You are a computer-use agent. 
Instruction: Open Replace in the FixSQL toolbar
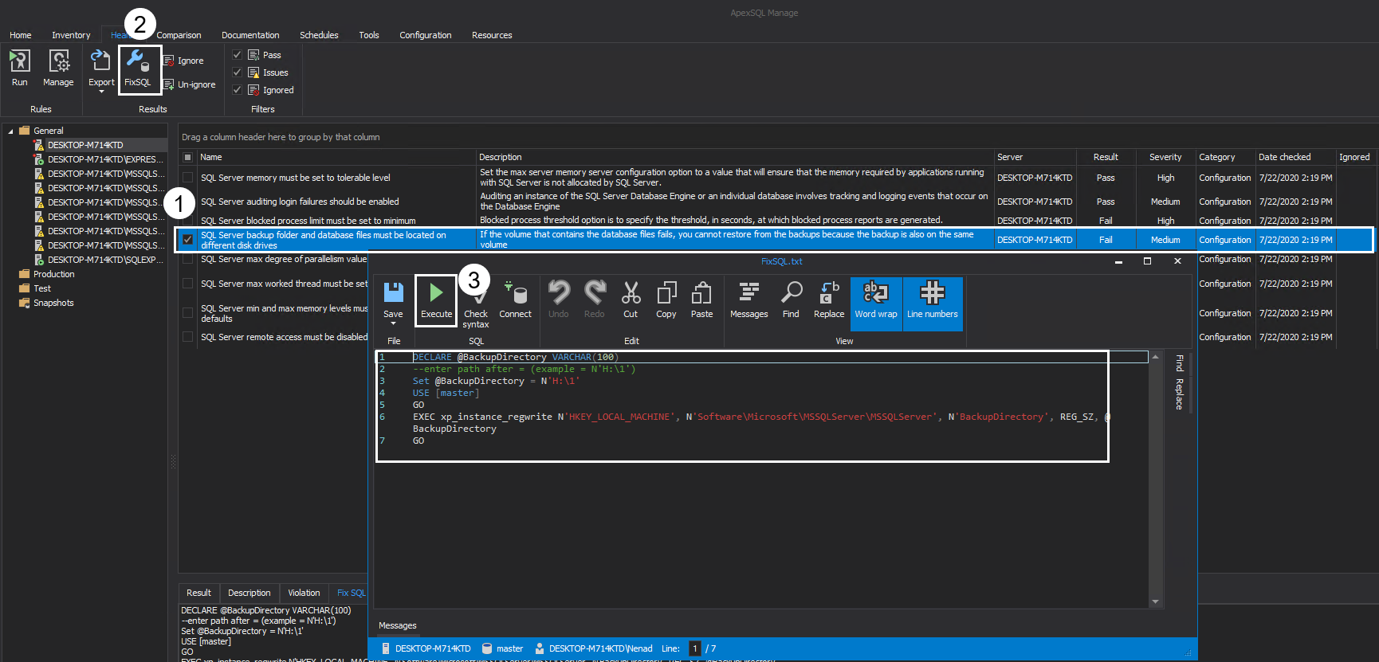(x=829, y=300)
